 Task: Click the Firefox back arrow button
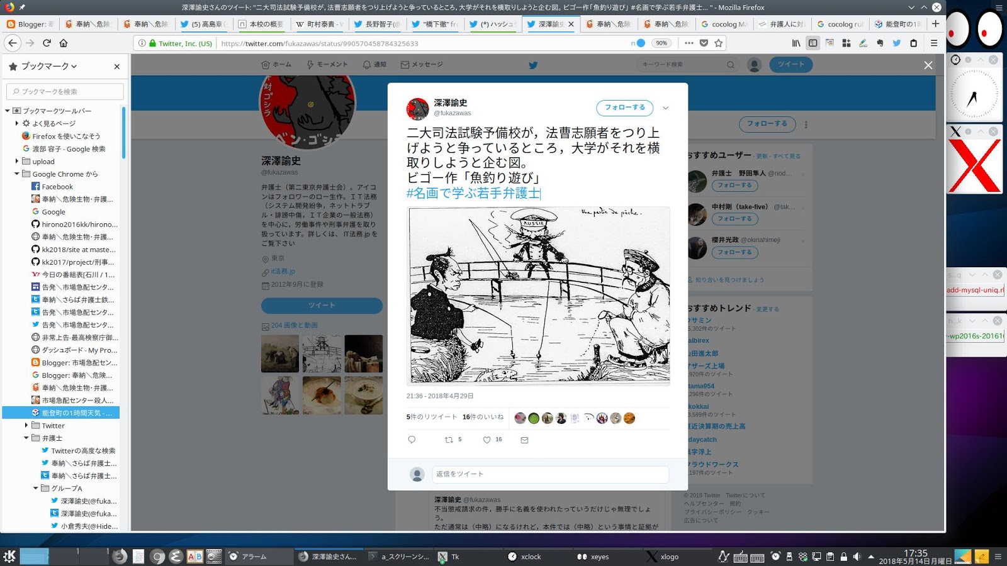(13, 43)
